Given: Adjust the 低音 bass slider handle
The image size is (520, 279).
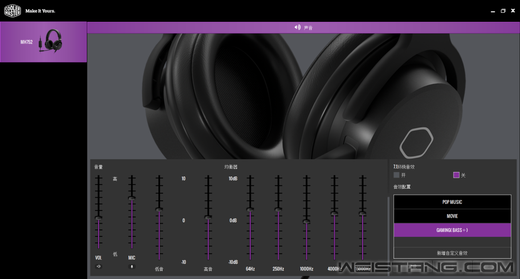Looking at the screenshot, I should tap(159, 210).
